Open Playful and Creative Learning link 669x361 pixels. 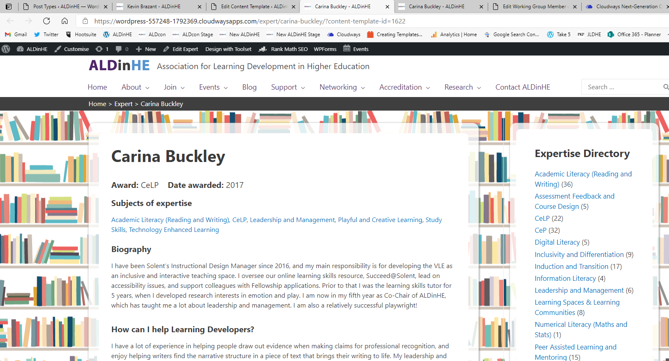coord(380,220)
